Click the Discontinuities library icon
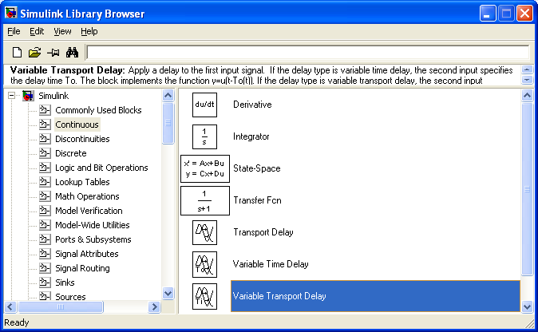 45,139
